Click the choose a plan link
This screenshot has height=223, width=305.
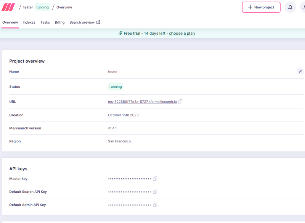point(182,33)
